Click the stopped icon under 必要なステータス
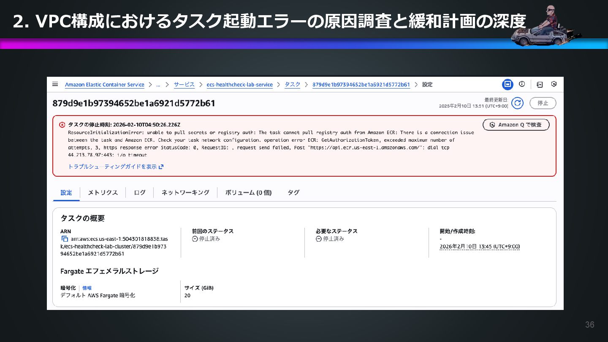The height and width of the screenshot is (342, 608). [x=319, y=239]
